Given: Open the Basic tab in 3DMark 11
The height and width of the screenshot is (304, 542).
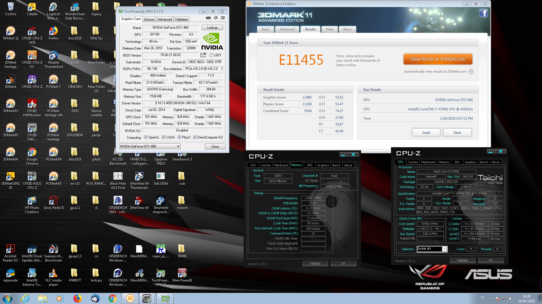Looking at the screenshot, I should pos(265,29).
